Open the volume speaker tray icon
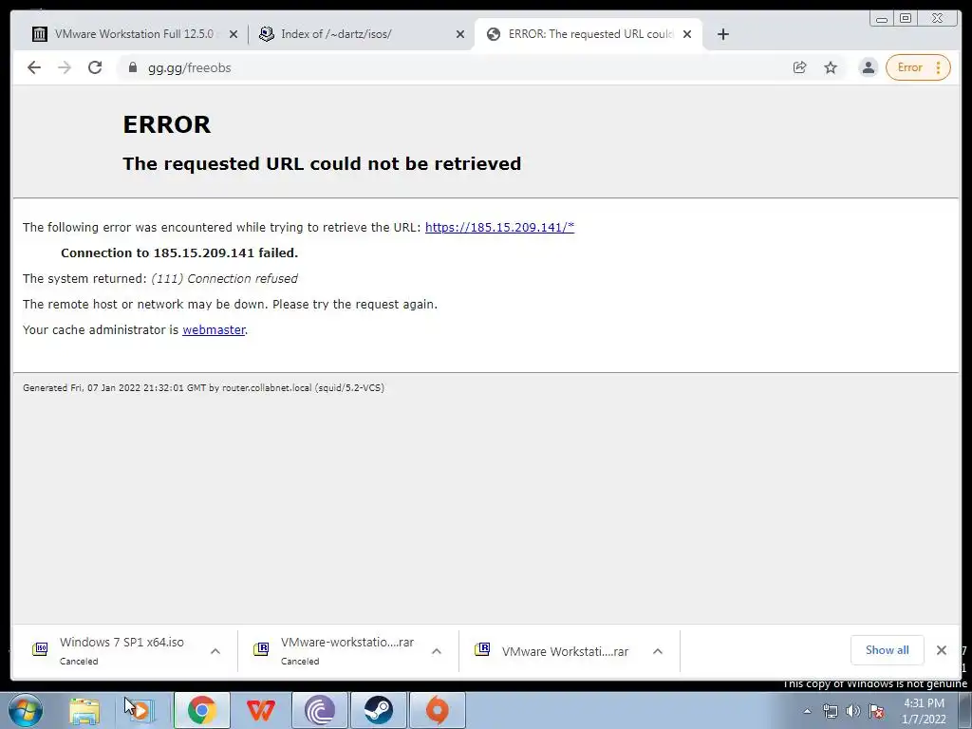Screen dimensions: 972x729 click(x=853, y=711)
